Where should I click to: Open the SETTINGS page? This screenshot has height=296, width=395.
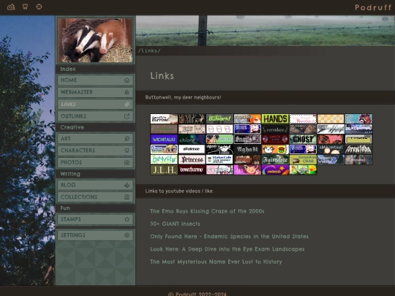(x=95, y=235)
